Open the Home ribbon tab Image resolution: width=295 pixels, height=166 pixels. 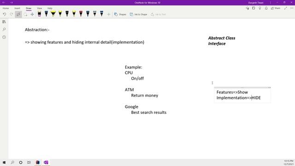click(x=6, y=8)
